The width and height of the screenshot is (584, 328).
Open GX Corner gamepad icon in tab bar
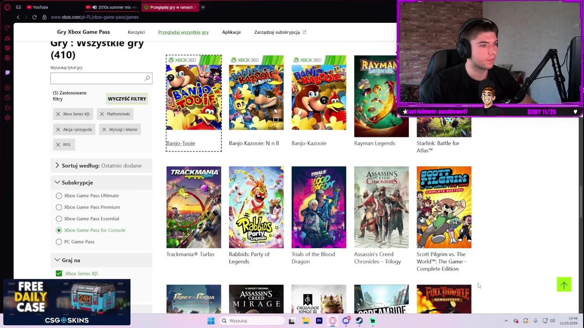tap(18, 7)
